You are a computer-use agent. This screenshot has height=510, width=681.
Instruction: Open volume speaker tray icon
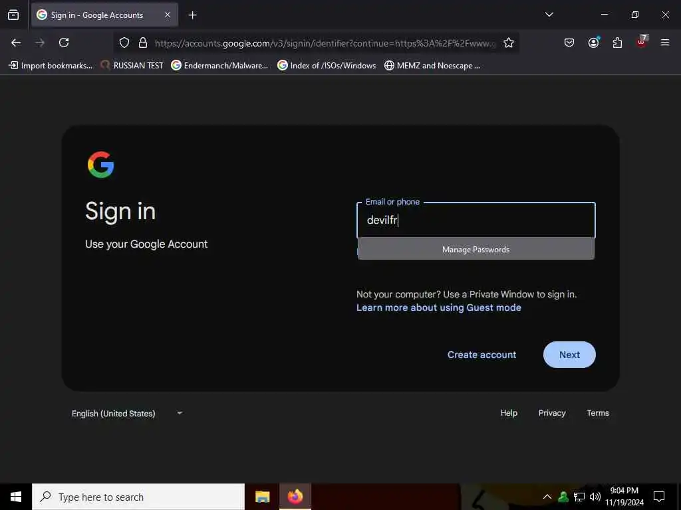(595, 497)
